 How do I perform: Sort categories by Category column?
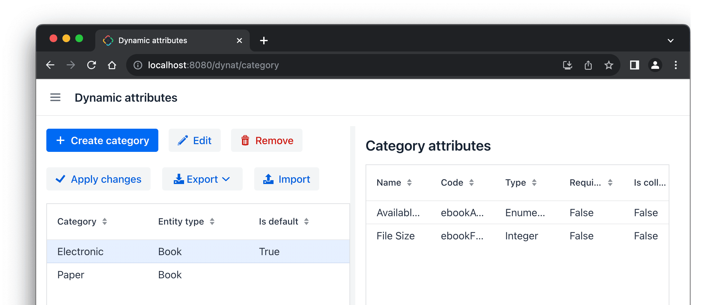[x=105, y=221]
